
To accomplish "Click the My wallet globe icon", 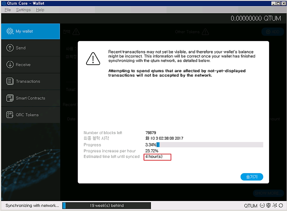I will (x=10, y=31).
